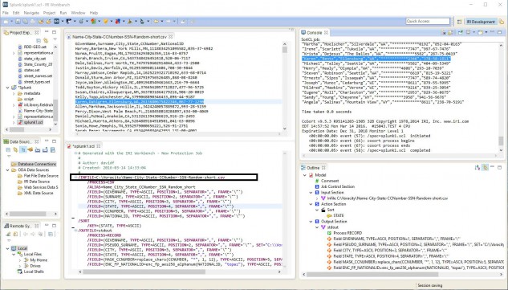This screenshot has height=290, width=508.
Task: Click the Sort icon in Outline toolbar
Action: 478,167
